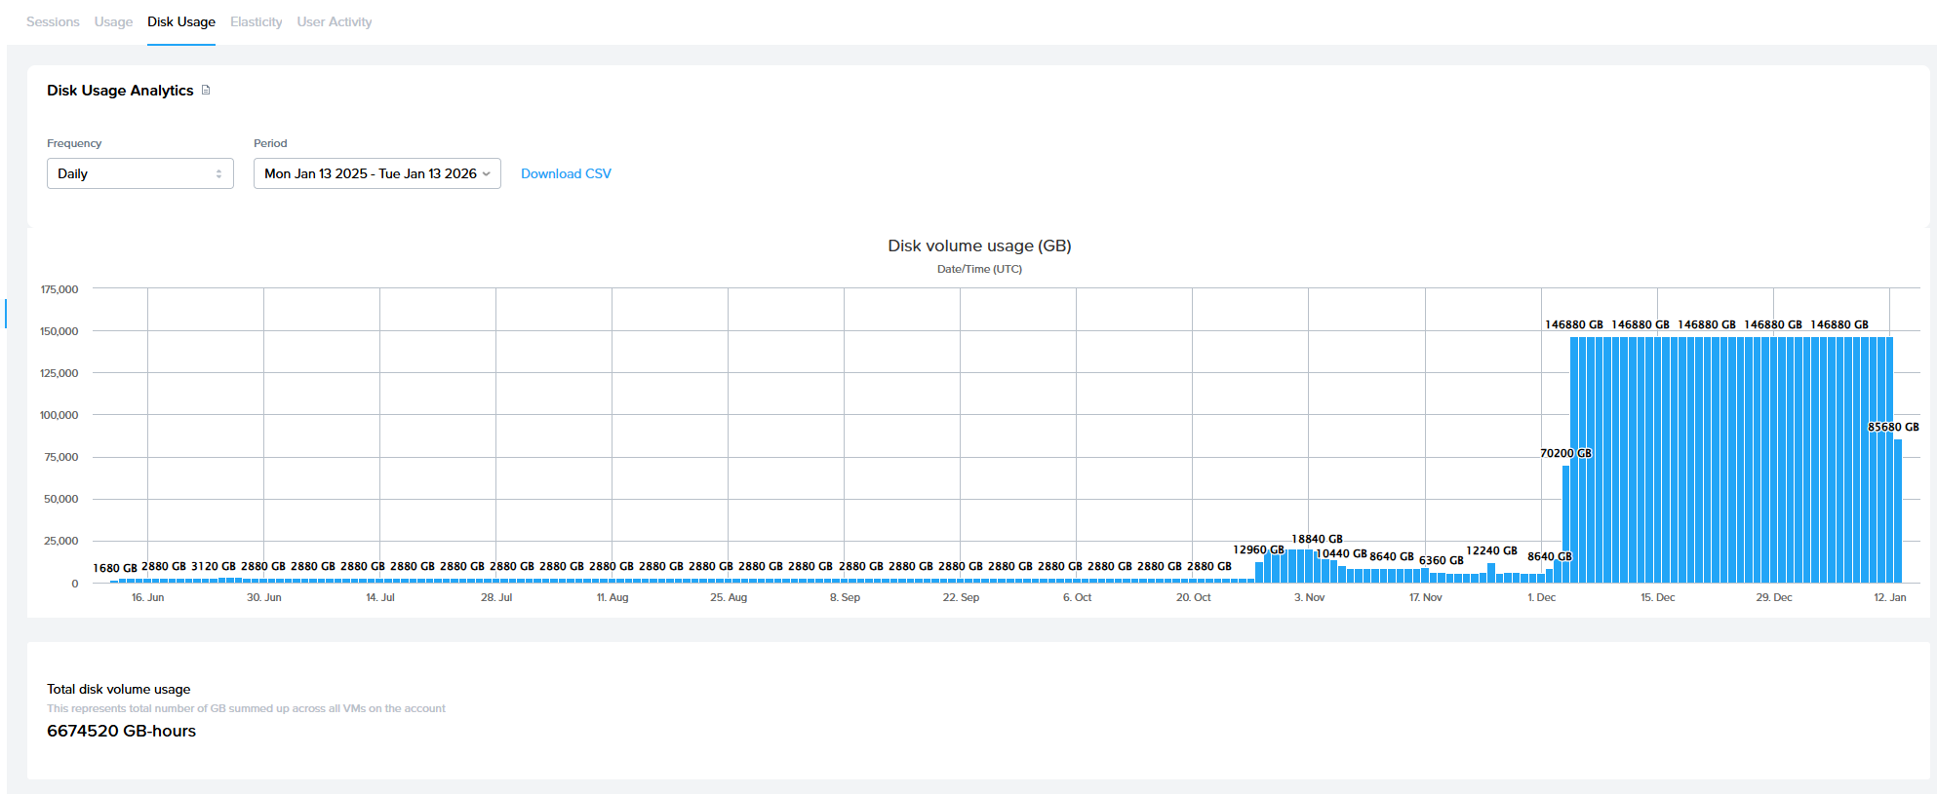The image size is (1937, 794).
Task: Click the chart title Disk volume usage (GB)
Action: [979, 246]
